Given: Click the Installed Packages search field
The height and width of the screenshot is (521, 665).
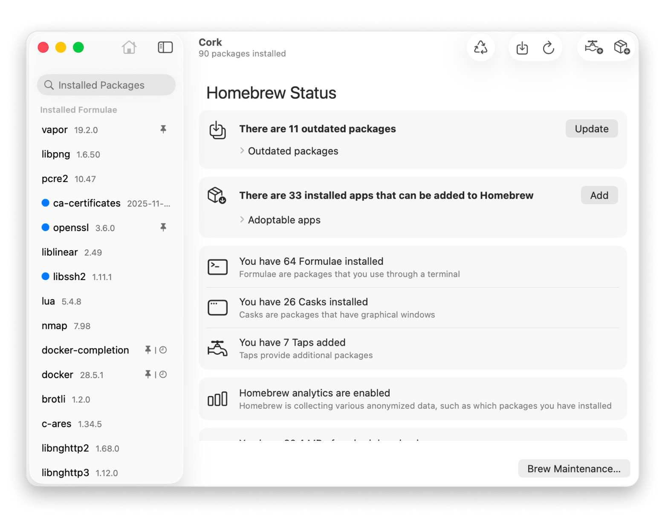Looking at the screenshot, I should click(106, 85).
